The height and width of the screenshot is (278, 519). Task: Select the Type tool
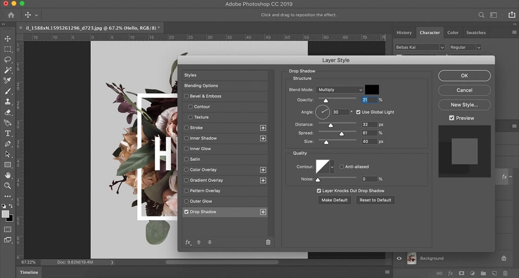pyautogui.click(x=8, y=133)
